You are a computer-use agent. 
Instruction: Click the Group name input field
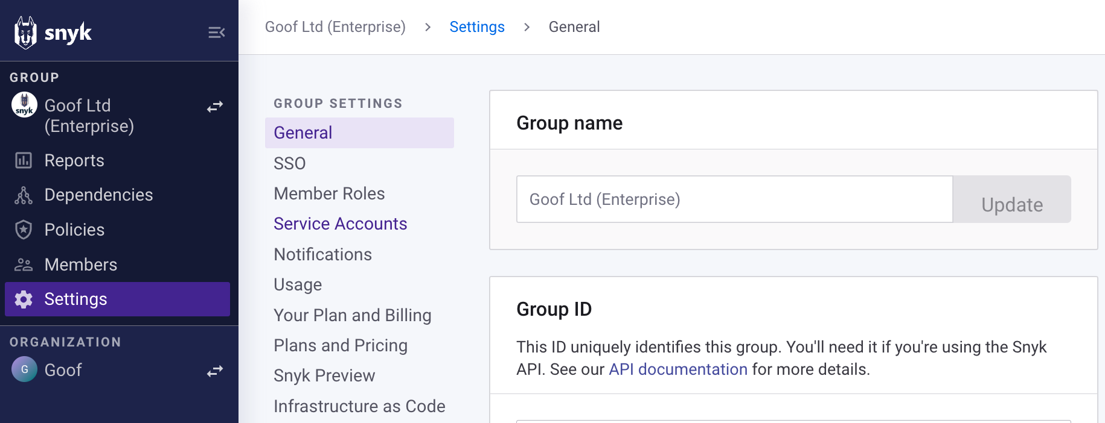click(x=734, y=199)
